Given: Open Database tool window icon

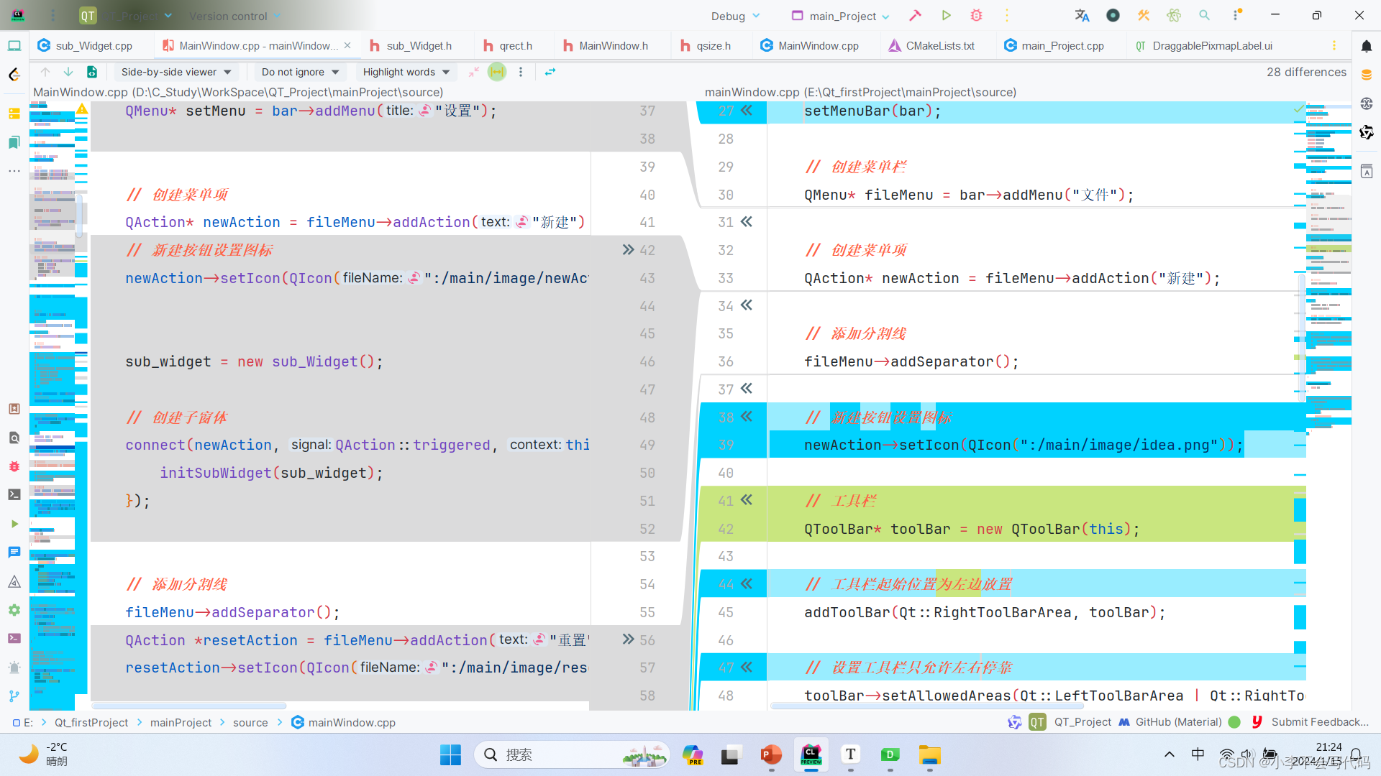Looking at the screenshot, I should coord(1366,75).
